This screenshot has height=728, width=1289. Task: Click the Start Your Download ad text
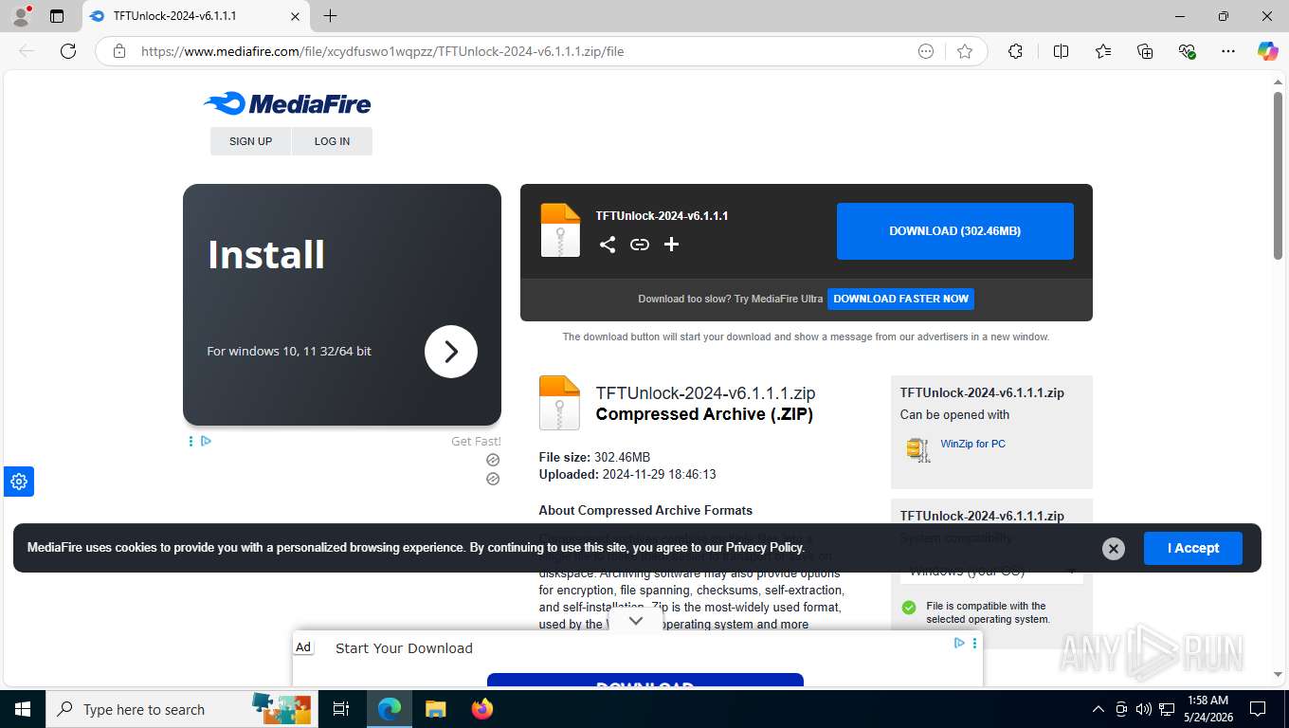point(404,648)
